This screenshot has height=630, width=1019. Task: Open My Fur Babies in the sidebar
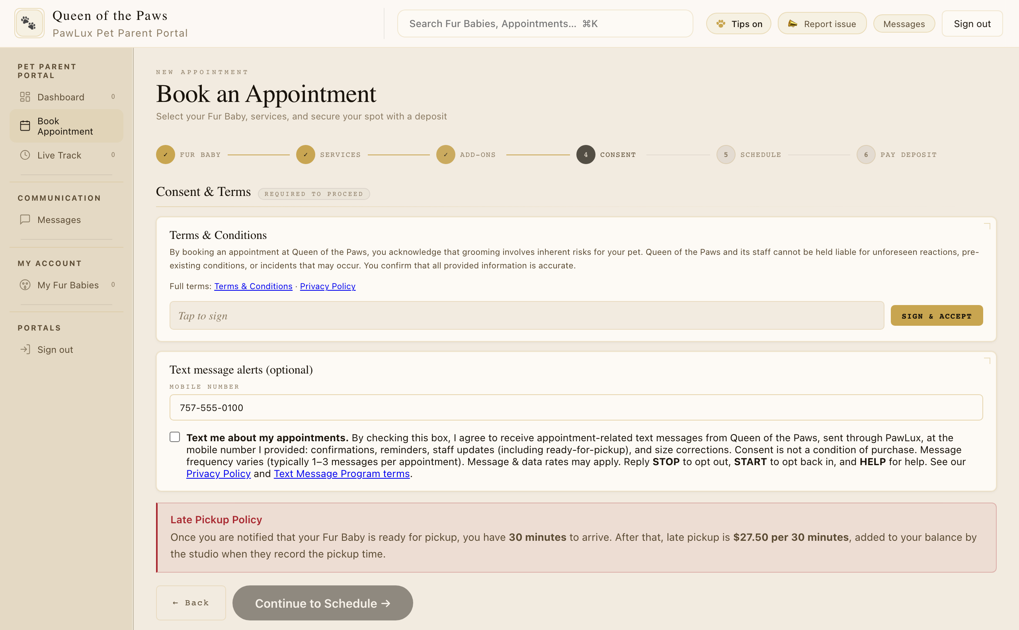pyautogui.click(x=66, y=285)
